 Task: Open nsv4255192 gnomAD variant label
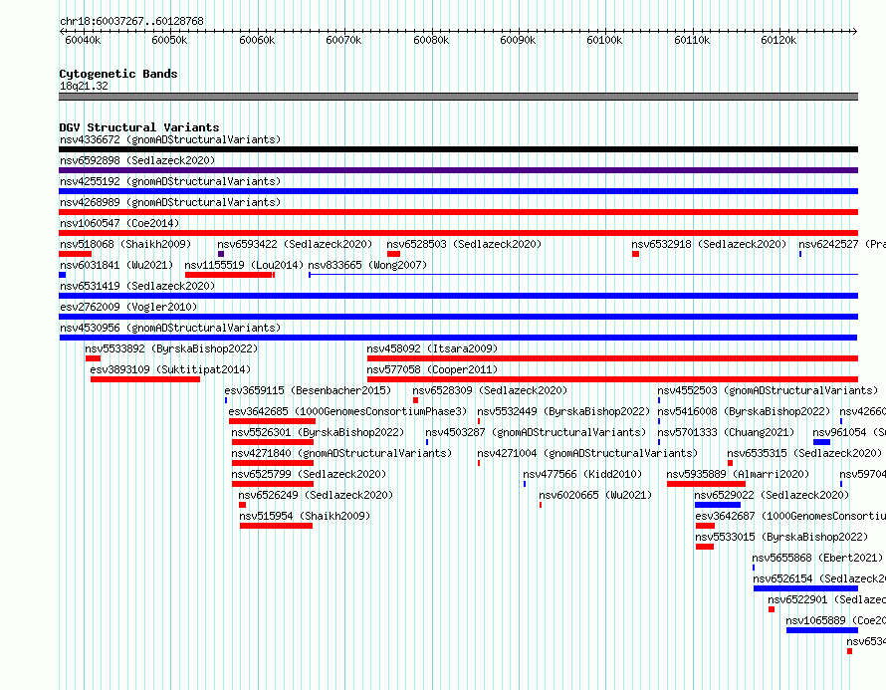click(x=170, y=181)
